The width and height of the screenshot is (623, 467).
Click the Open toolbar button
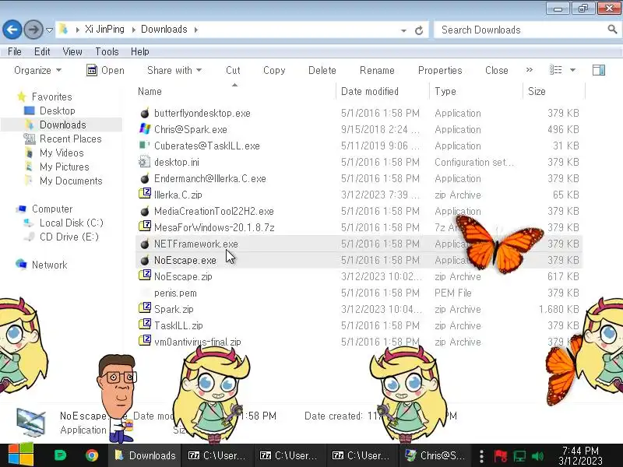(105, 70)
